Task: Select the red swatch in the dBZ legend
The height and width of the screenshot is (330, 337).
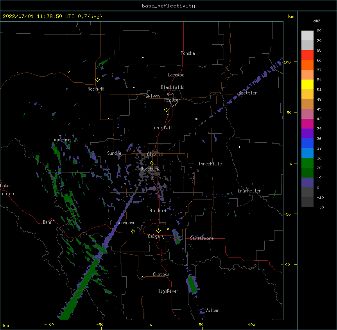Action: (x=307, y=55)
